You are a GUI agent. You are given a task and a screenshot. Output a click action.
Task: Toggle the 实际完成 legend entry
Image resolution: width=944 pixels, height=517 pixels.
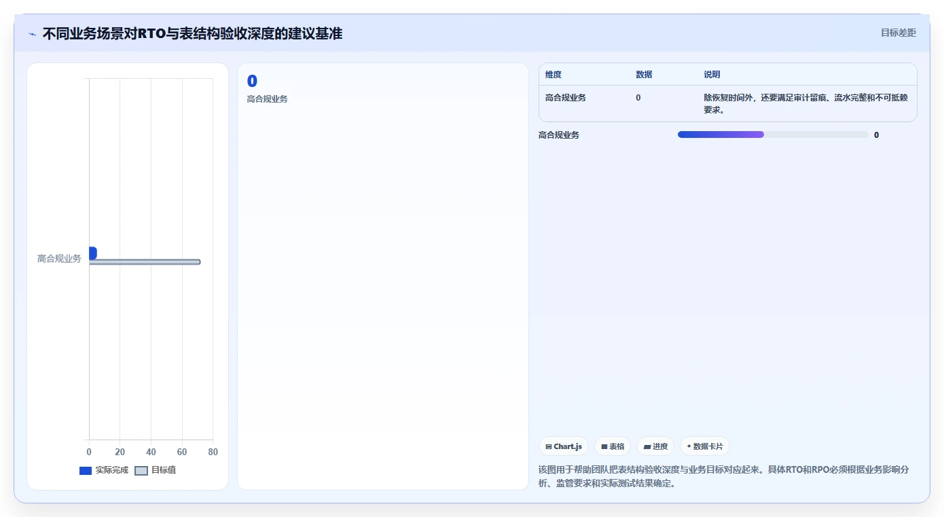click(103, 470)
